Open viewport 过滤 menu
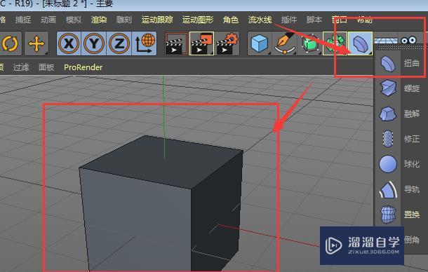Viewport: 428px width, 272px height. [21, 67]
